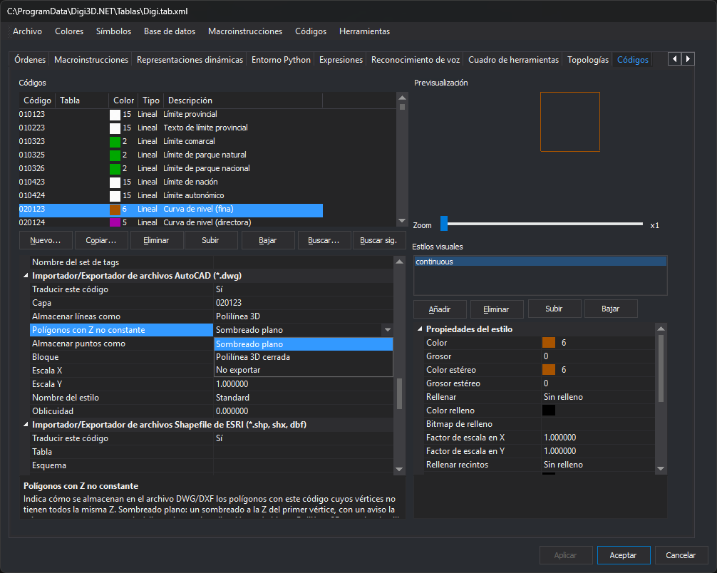Click the Código column header
The width and height of the screenshot is (717, 573).
click(x=37, y=100)
